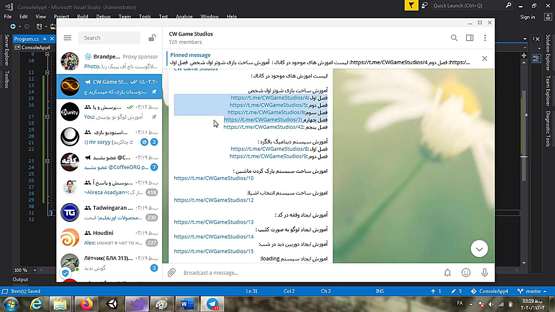Select the Houdini group chat

[109, 238]
